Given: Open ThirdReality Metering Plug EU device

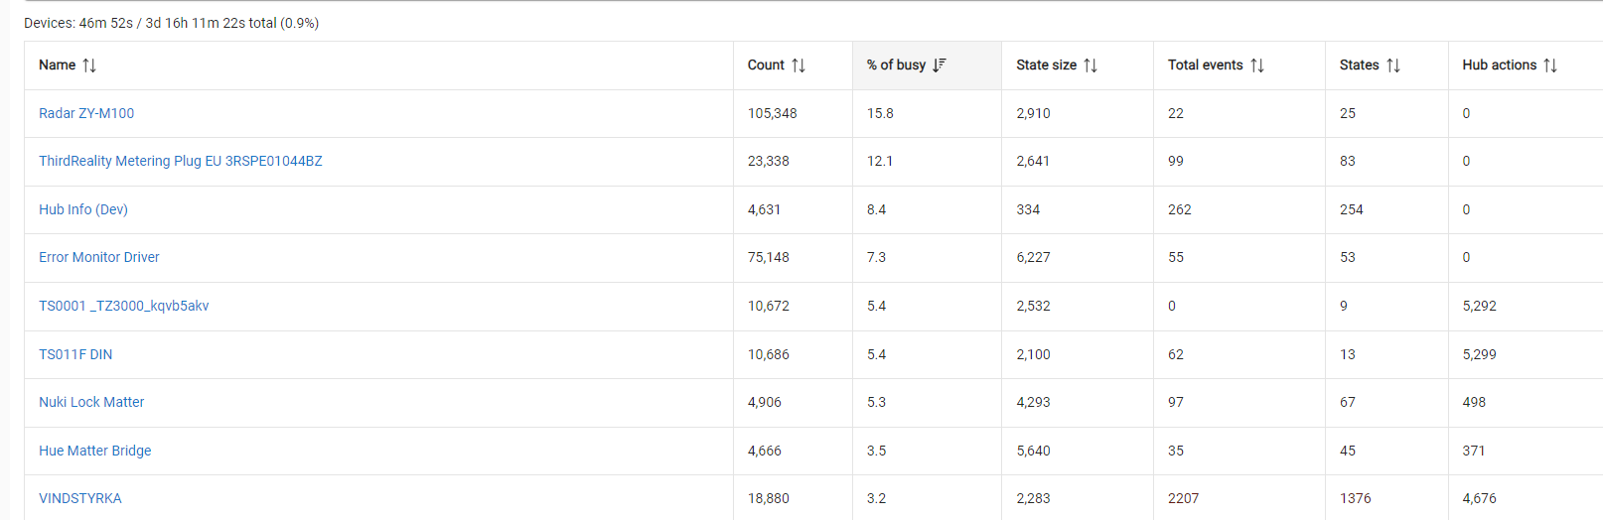Looking at the screenshot, I should 180,161.
